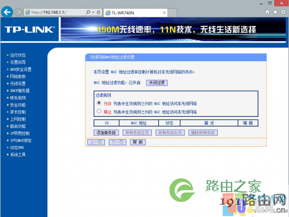The image size is (289, 217).
Task: Expand 转发规则 menu in sidebar
Action: (18, 98)
